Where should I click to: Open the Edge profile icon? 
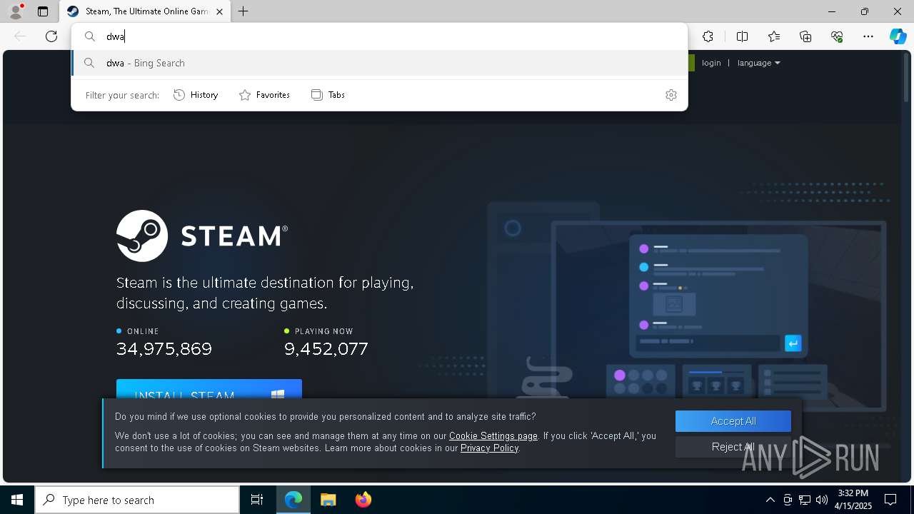tap(16, 11)
